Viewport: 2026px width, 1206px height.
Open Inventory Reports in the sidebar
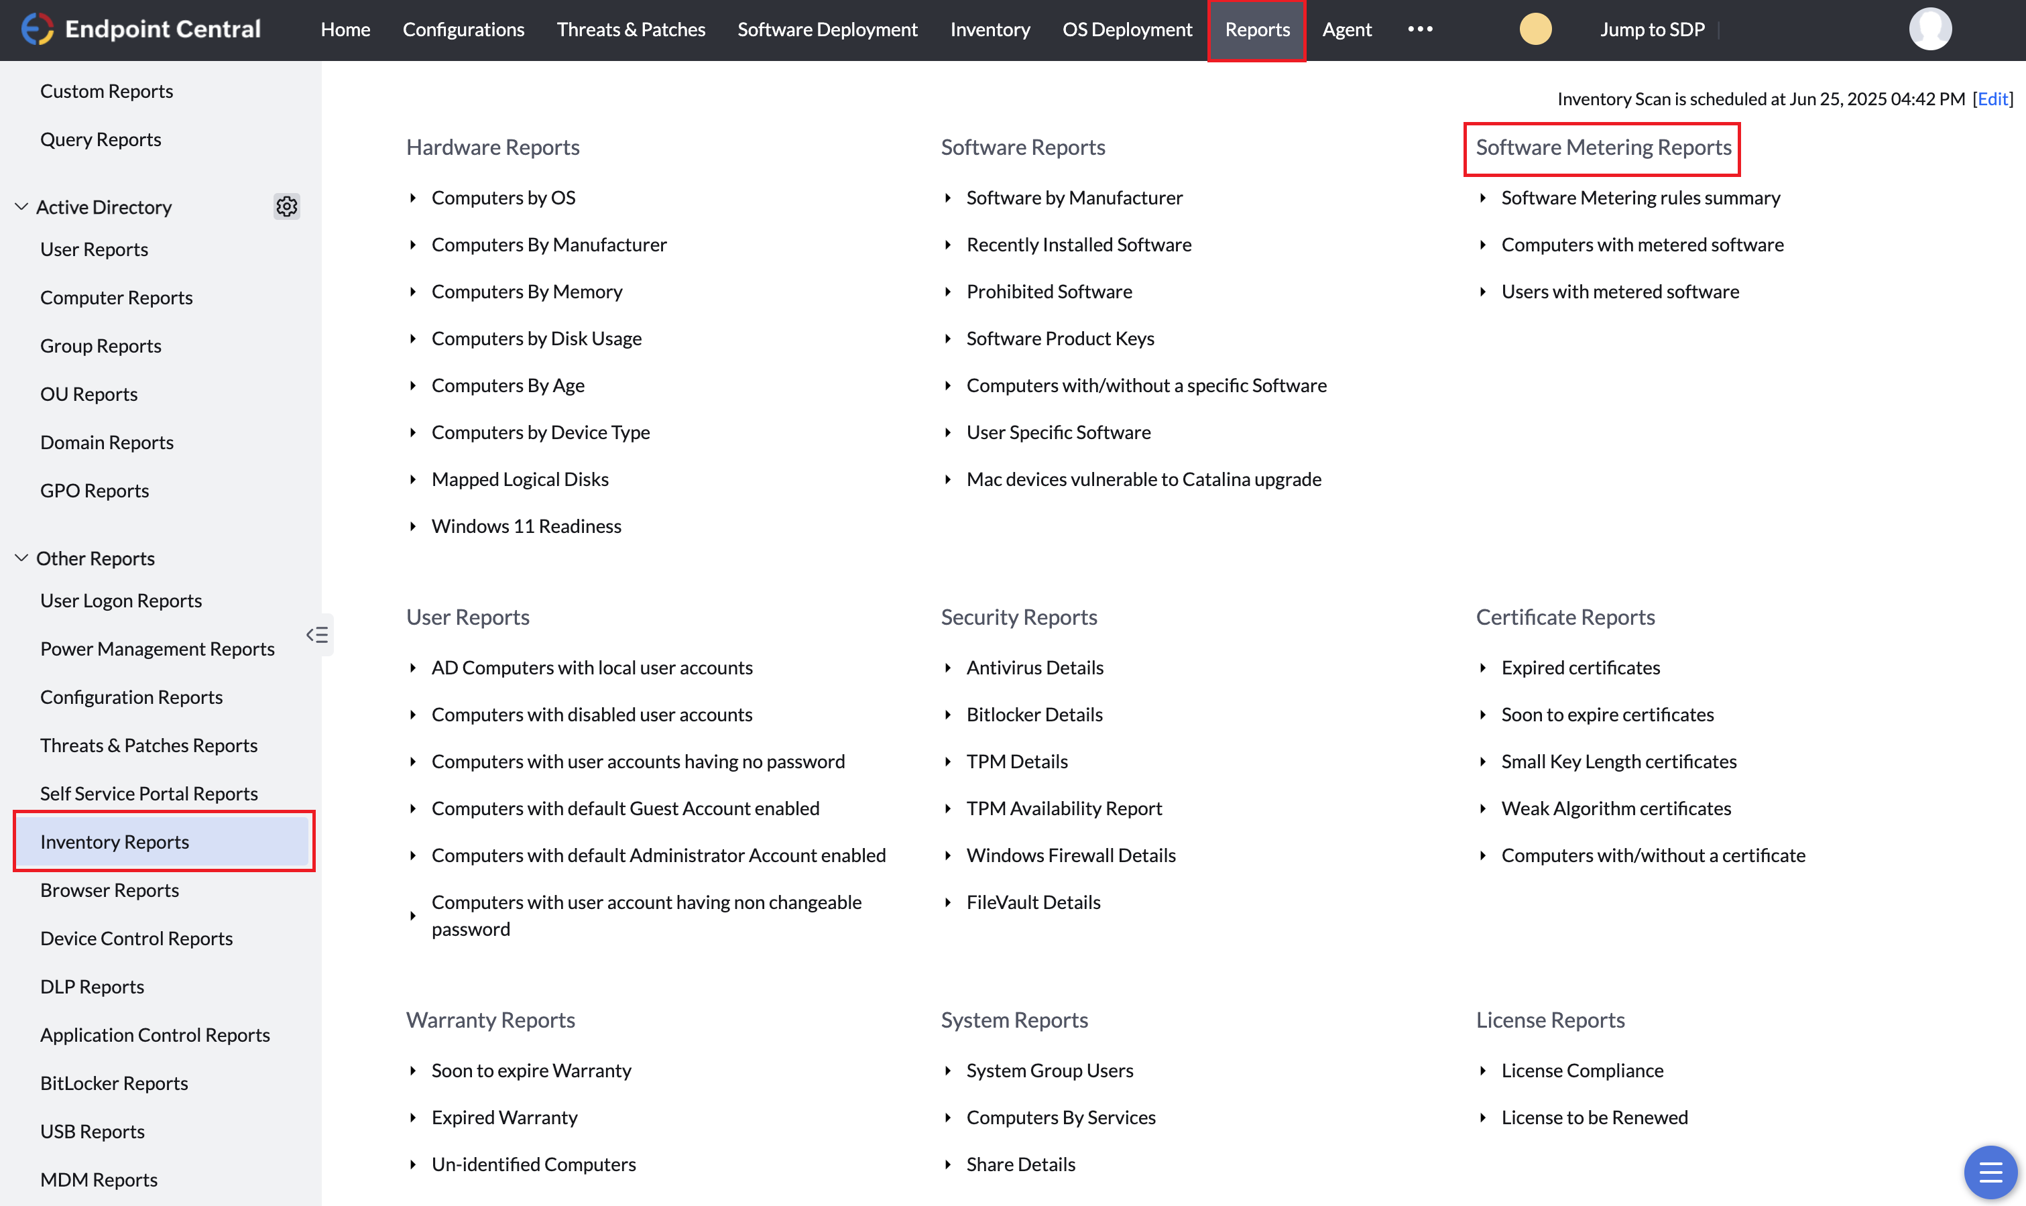[115, 842]
